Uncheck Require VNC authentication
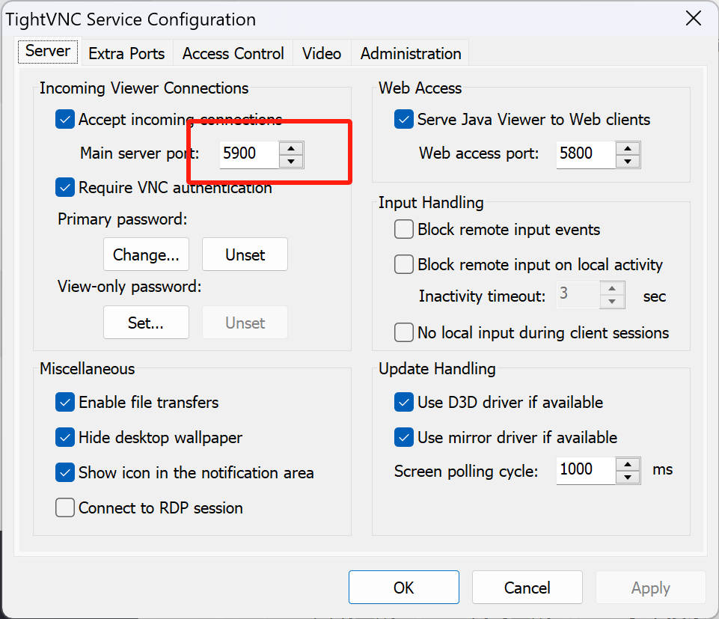719x619 pixels. [x=65, y=188]
